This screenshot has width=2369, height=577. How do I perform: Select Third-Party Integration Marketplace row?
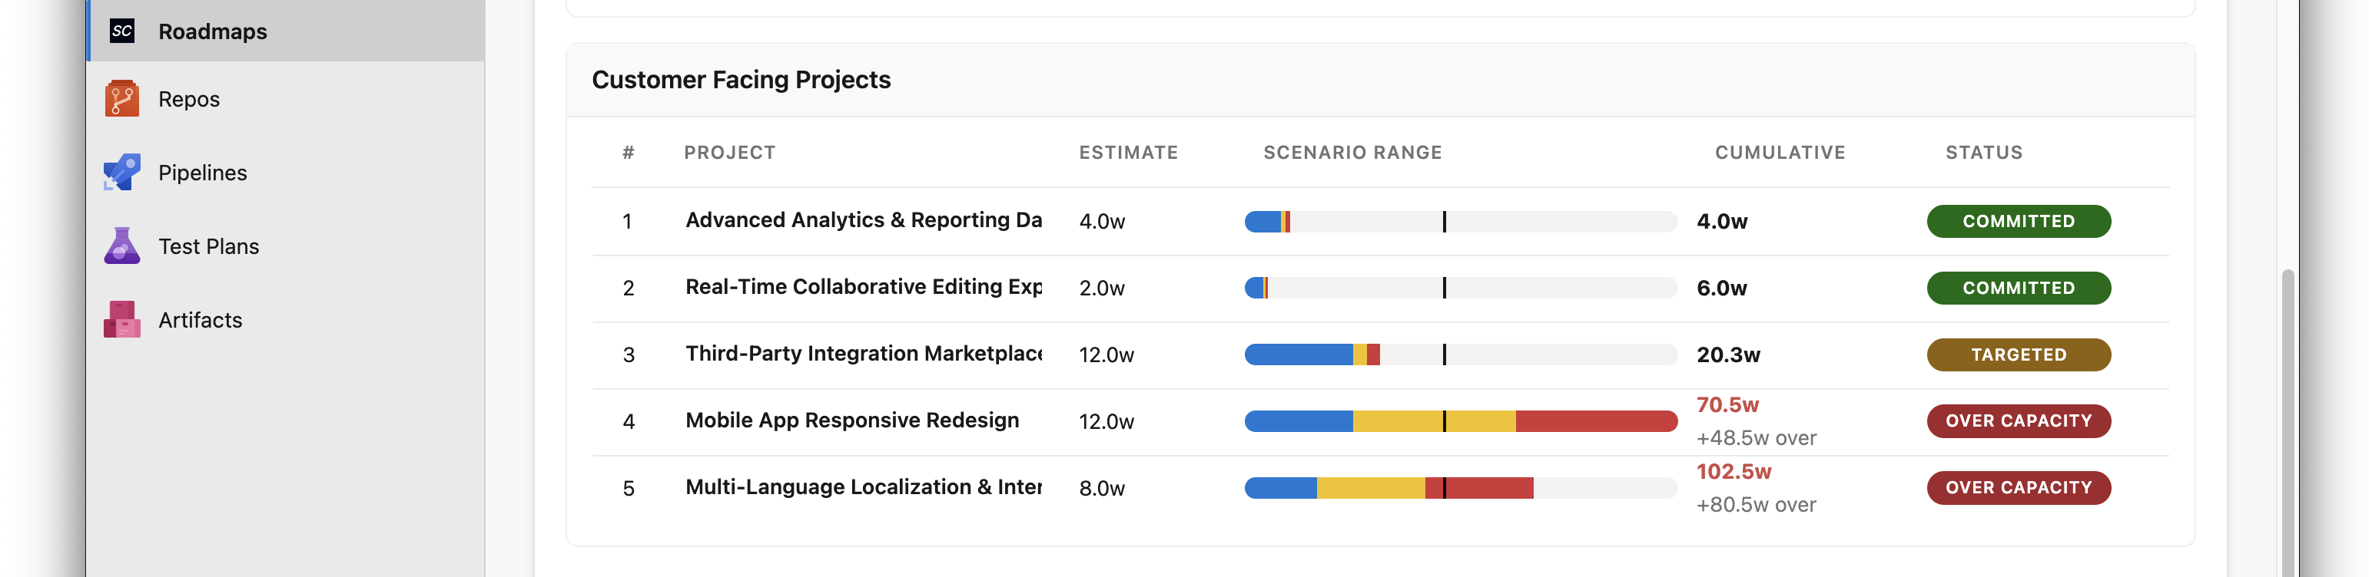click(863, 354)
